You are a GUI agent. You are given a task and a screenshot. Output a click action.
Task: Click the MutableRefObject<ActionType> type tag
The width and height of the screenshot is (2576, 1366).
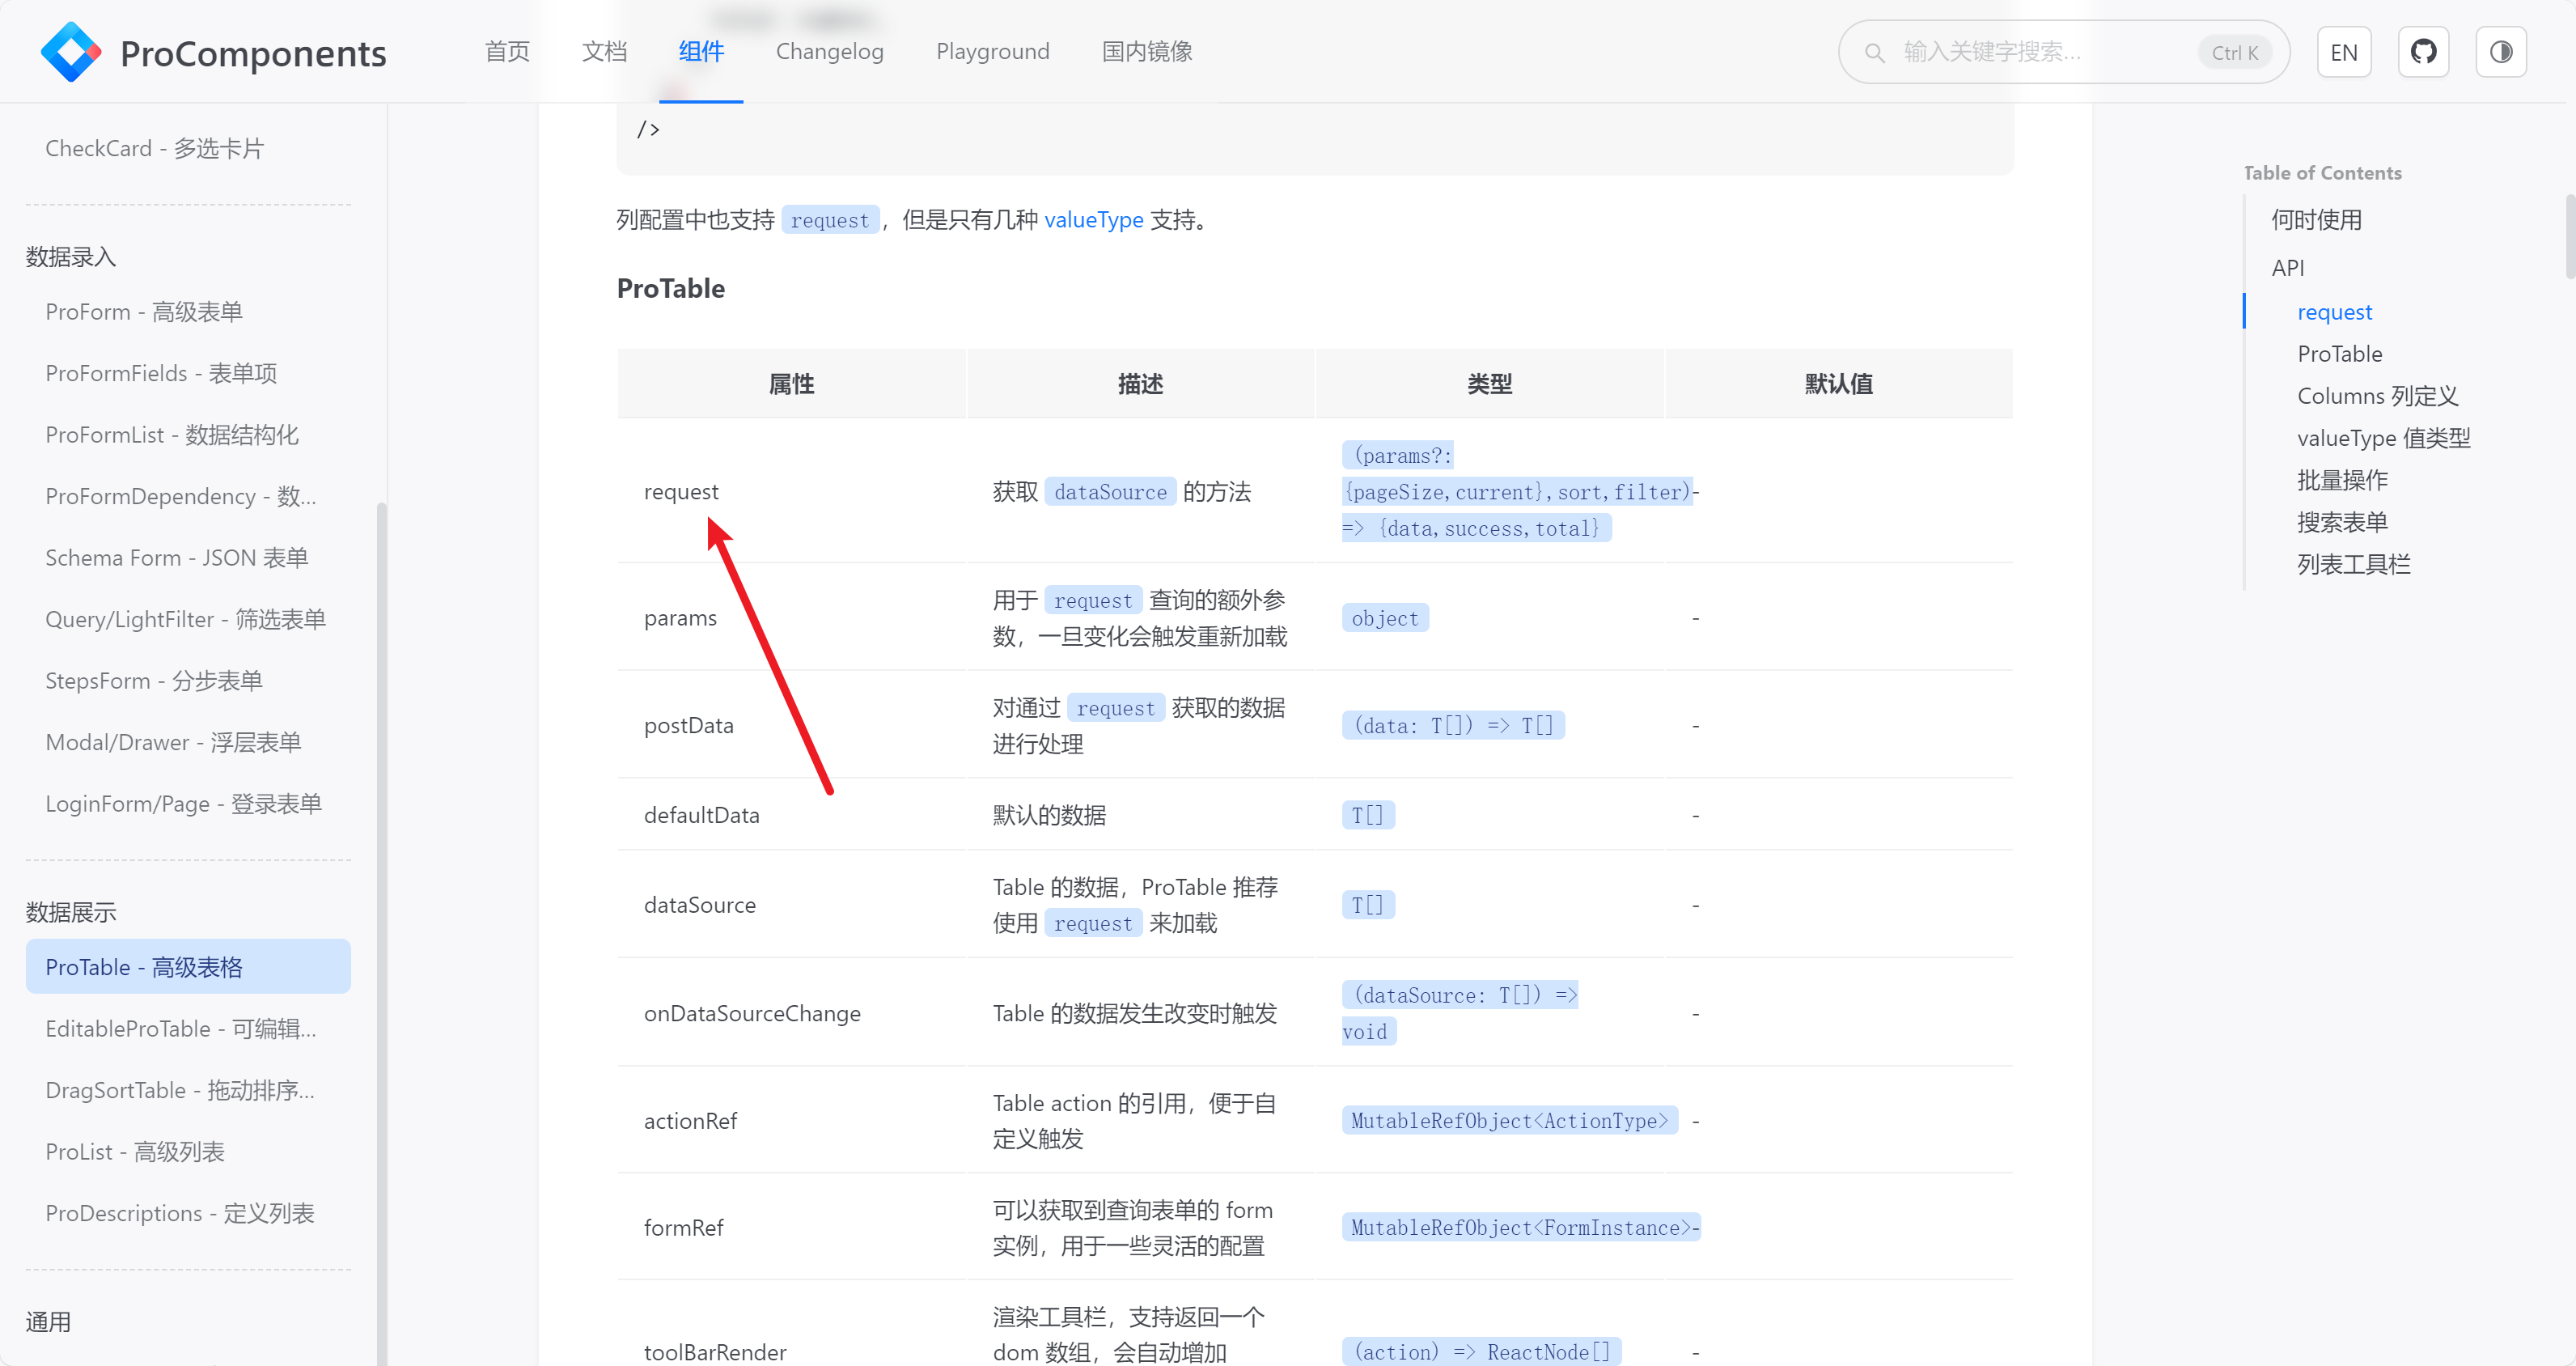[x=1509, y=1121]
